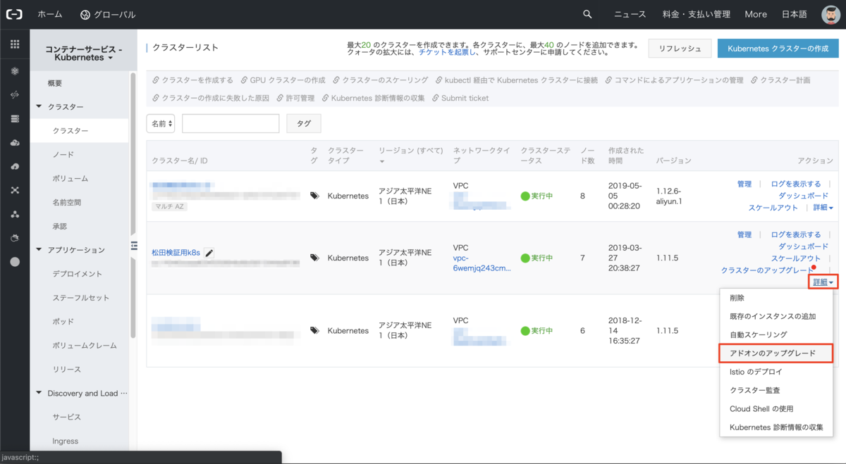Focus the cluster name search input
Screen dimensions: 846x464
coord(231,123)
